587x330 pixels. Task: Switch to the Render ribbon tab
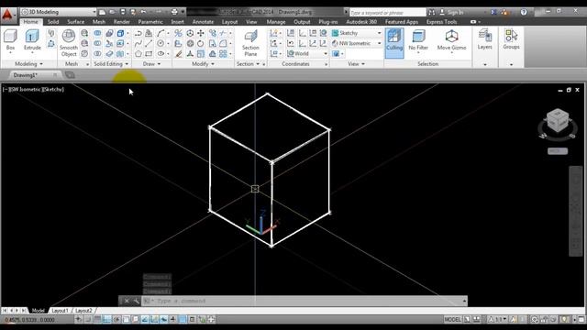[x=122, y=22]
